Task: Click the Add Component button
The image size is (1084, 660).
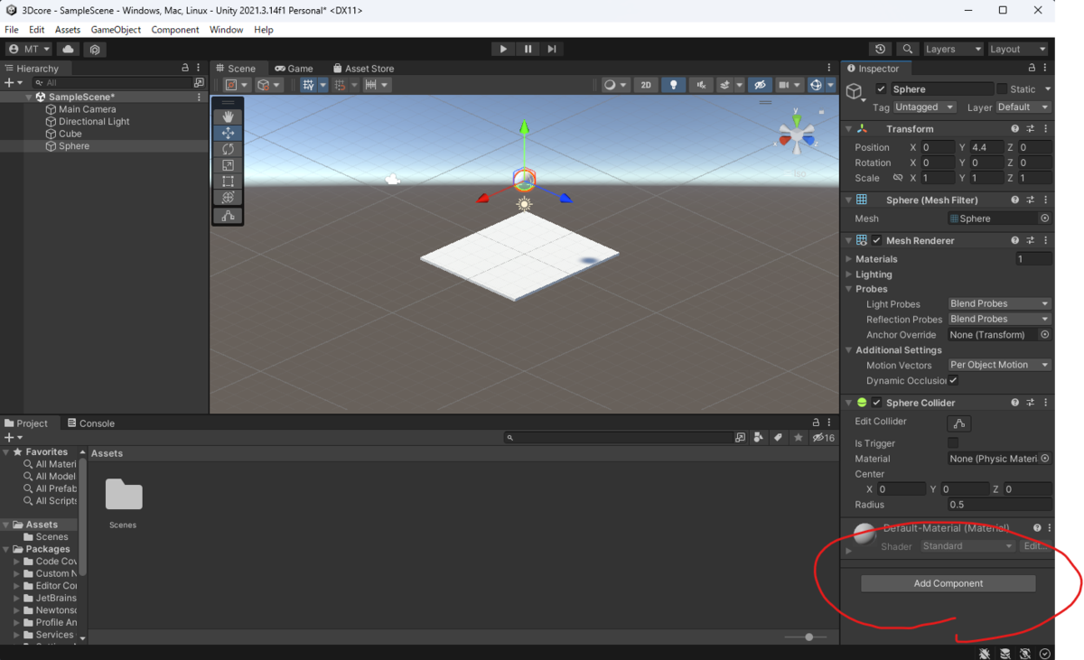Action: point(948,583)
